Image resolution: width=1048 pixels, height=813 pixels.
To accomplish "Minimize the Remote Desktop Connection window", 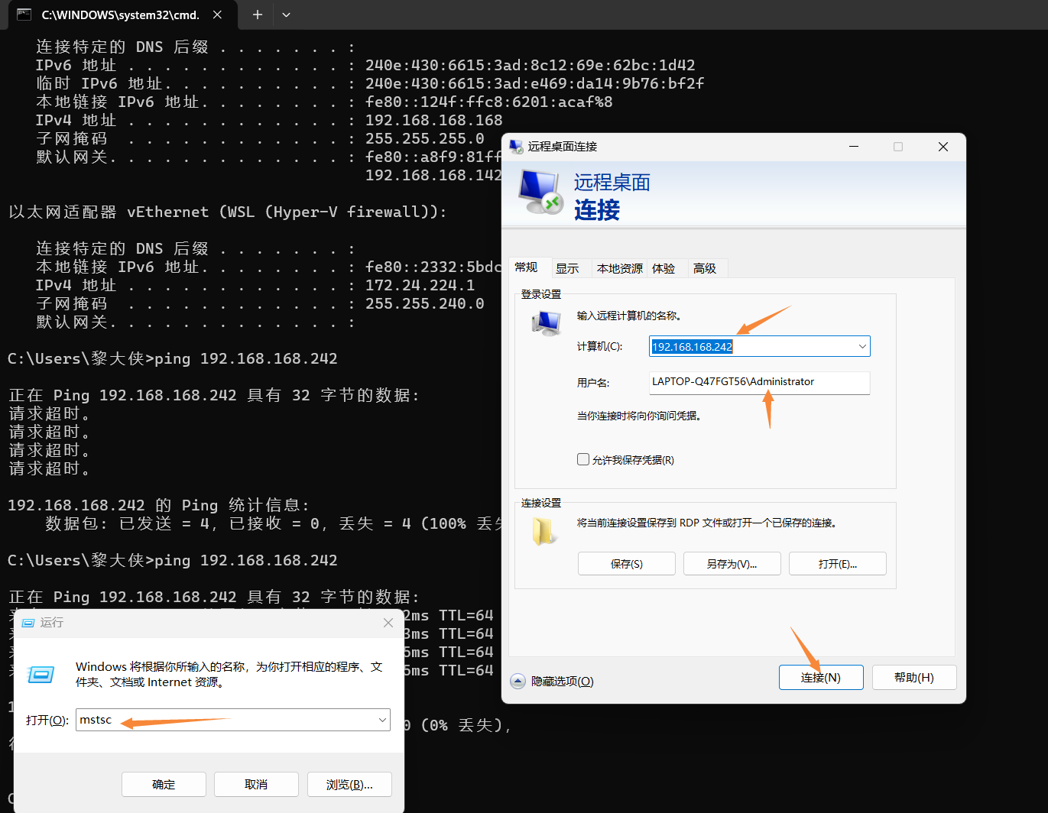I will 854,147.
